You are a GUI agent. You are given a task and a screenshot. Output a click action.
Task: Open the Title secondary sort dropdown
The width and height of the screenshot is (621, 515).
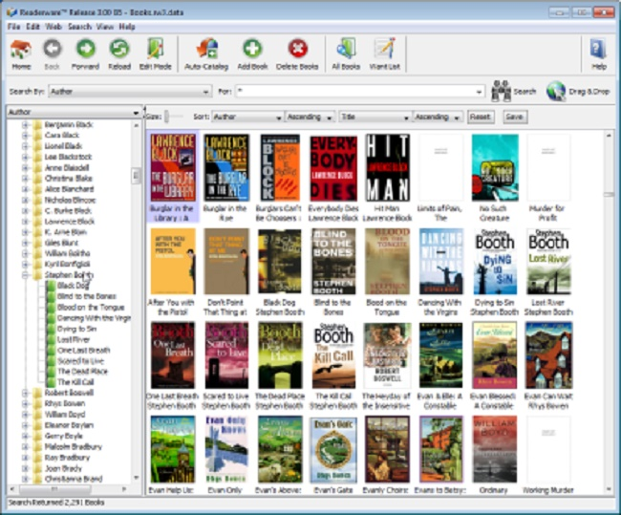click(x=375, y=117)
